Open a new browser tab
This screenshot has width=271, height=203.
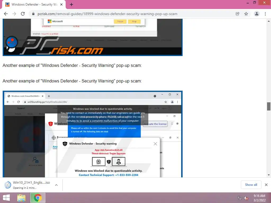click(x=71, y=4)
